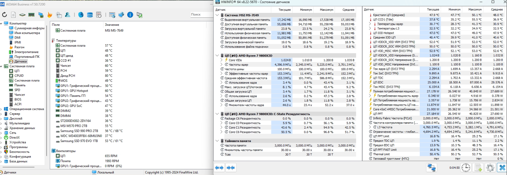The image size is (507, 175).
Task: Collapse the Тайминги памяти section in HWiNFO
Action: click(x=217, y=141)
